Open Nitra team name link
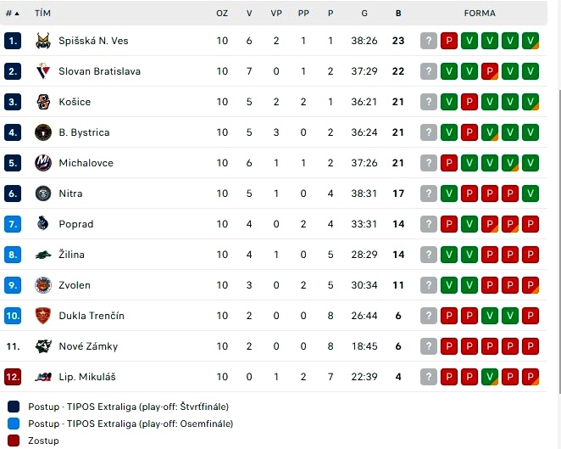 coord(70,194)
